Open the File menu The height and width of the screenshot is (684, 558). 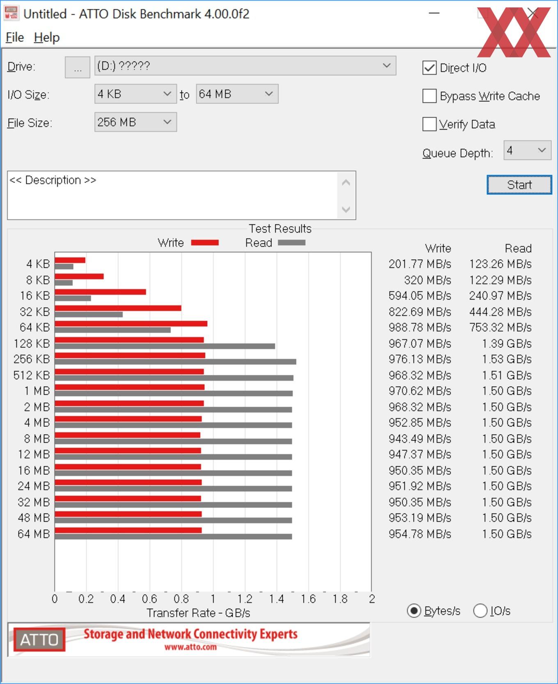pos(15,37)
